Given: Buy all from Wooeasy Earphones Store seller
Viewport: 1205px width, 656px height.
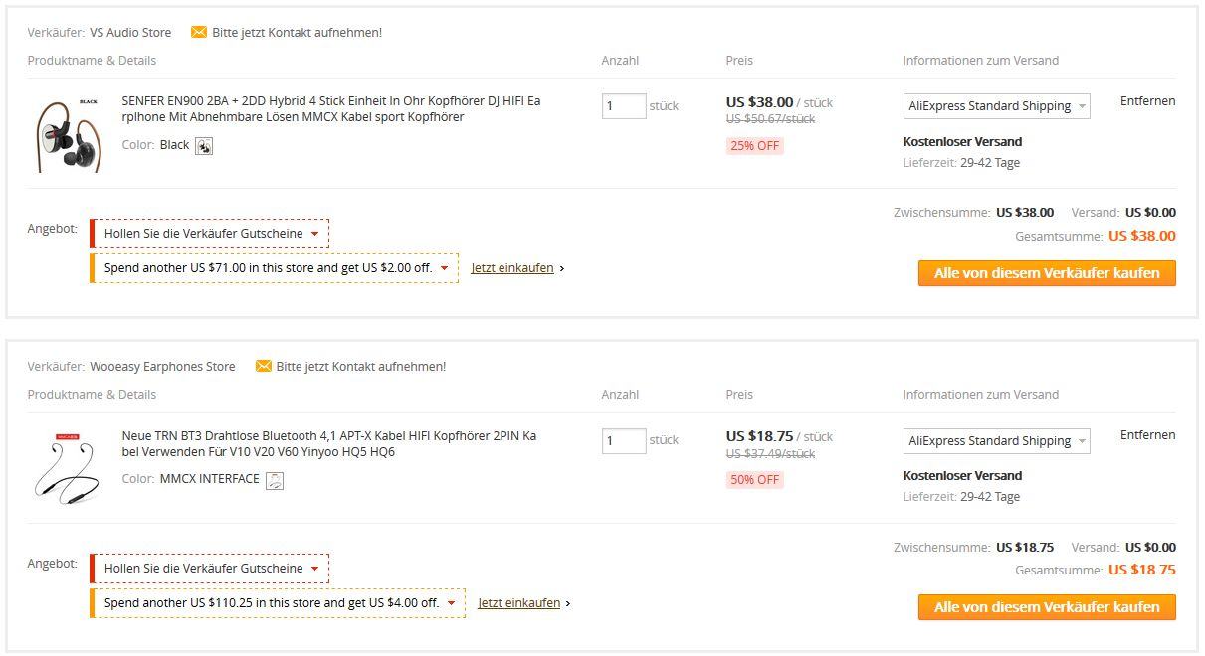Looking at the screenshot, I should tap(1047, 607).
